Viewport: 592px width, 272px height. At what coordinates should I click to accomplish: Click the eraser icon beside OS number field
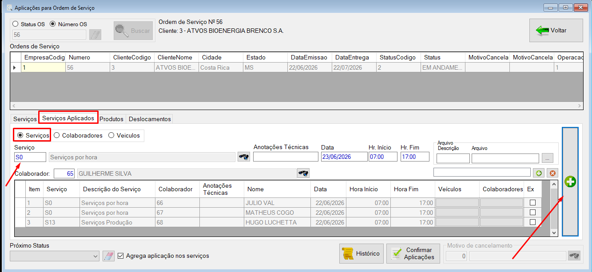coord(95,35)
